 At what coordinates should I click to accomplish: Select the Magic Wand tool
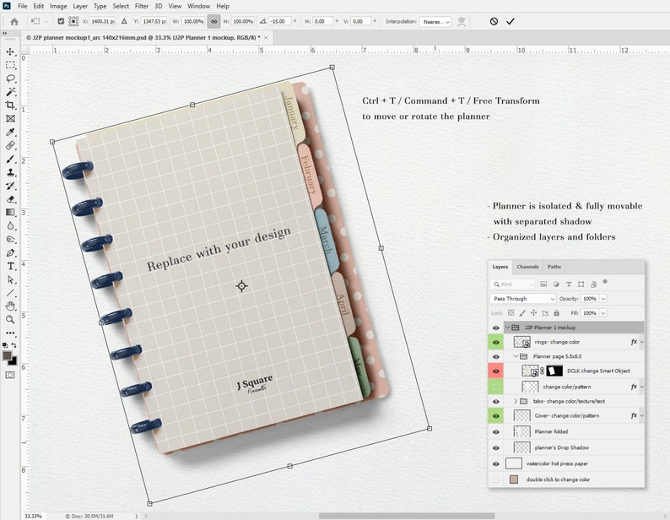point(10,92)
